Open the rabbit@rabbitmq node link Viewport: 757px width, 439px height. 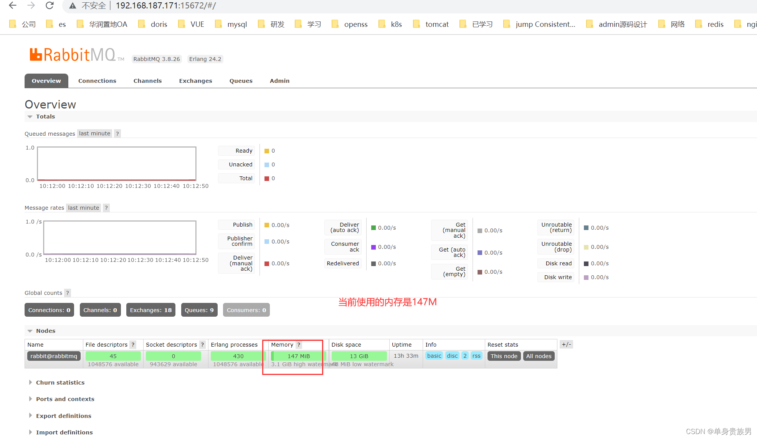click(x=54, y=356)
